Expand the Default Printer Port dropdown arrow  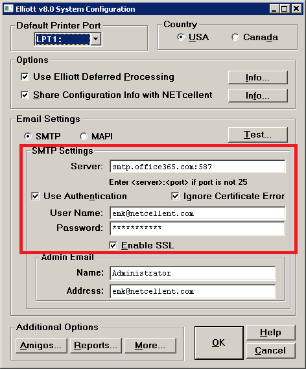[96, 39]
